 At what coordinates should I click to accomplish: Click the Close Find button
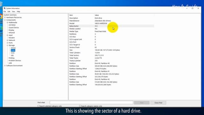(x=158, y=103)
